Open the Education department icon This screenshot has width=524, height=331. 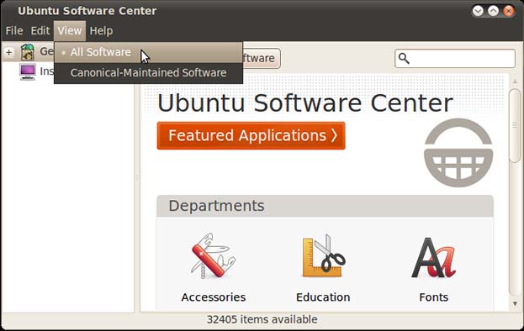pos(324,256)
